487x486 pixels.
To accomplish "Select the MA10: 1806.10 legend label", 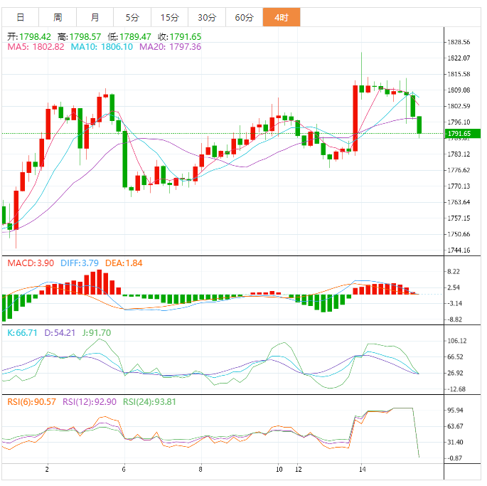I will 101,47.
